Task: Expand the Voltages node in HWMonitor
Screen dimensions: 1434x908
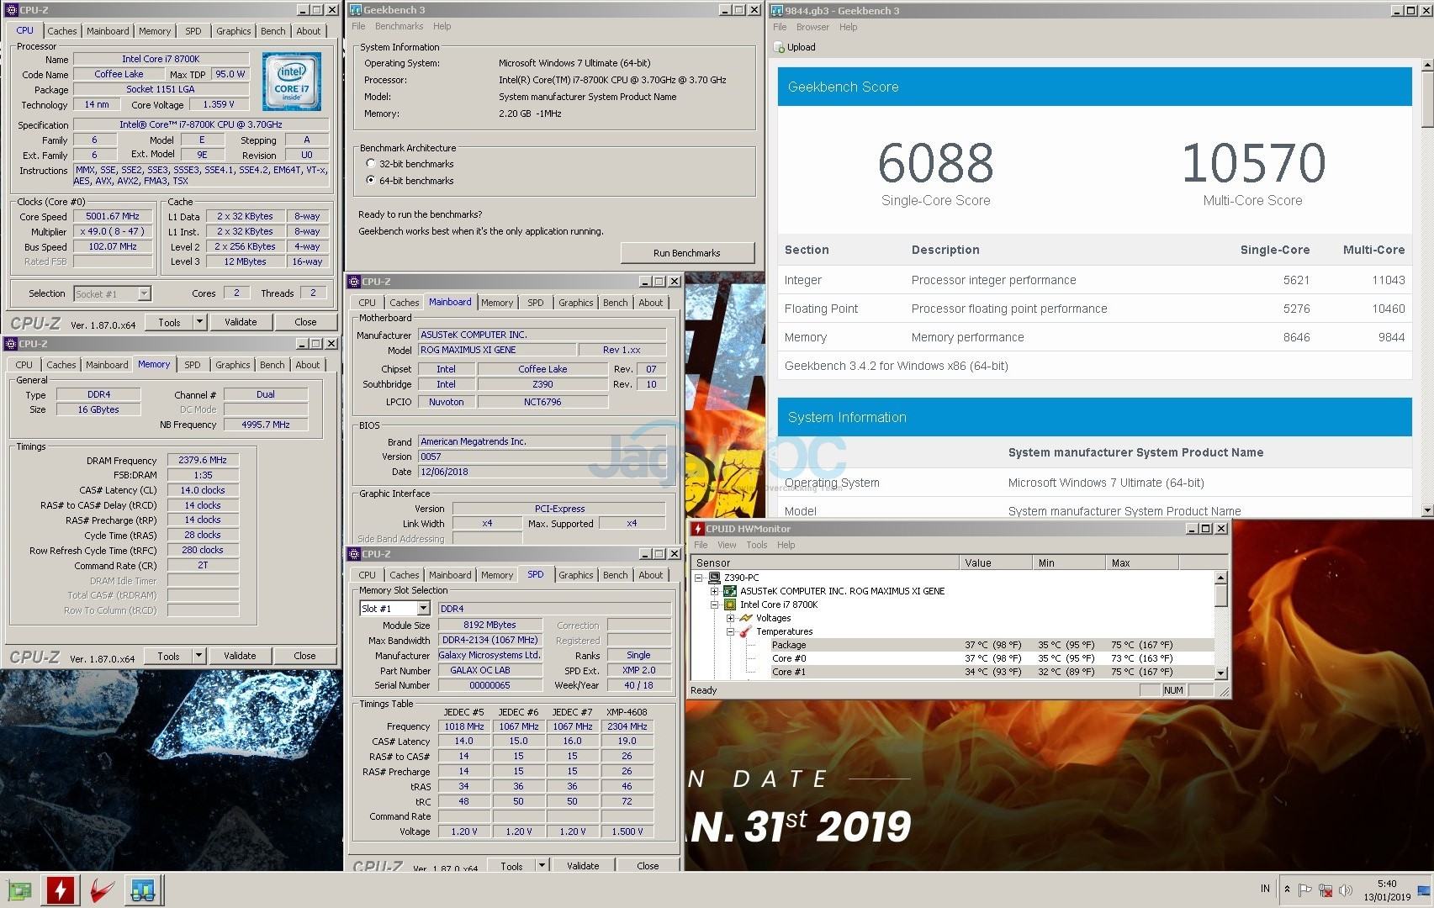Action: pyautogui.click(x=730, y=618)
